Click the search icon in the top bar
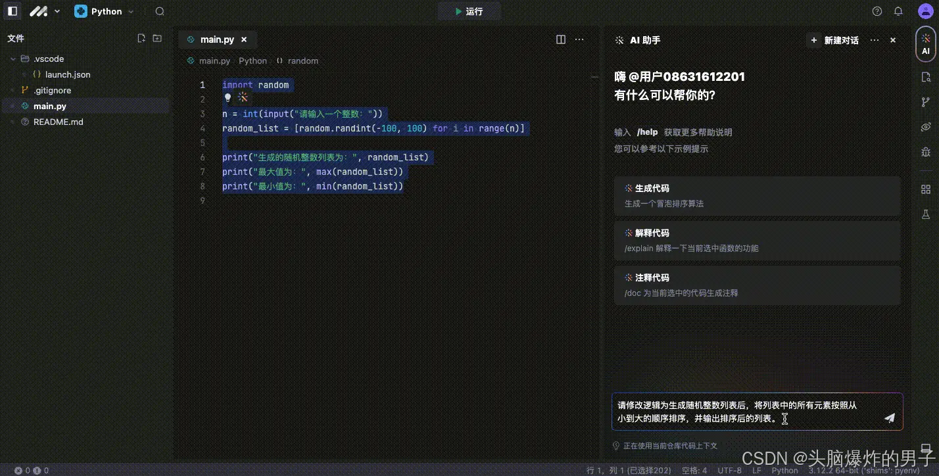The width and height of the screenshot is (939, 476). coord(159,11)
